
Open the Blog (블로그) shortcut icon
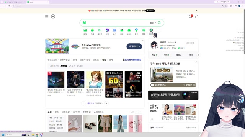tap(100, 30)
